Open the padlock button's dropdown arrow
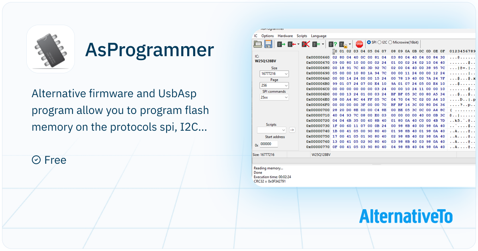The image size is (478, 251). (x=350, y=44)
